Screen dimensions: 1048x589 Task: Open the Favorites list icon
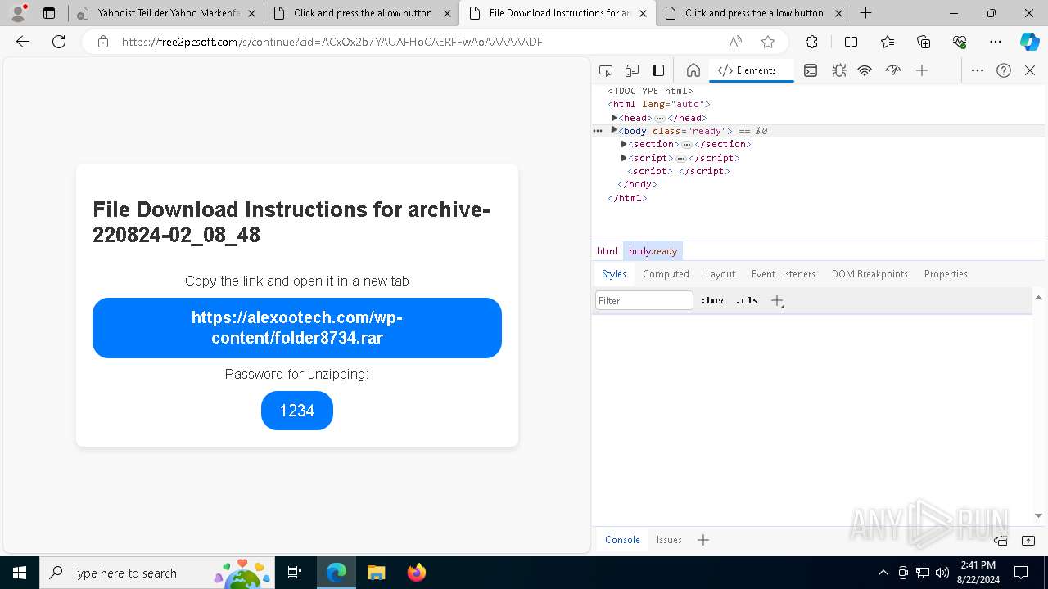888,42
